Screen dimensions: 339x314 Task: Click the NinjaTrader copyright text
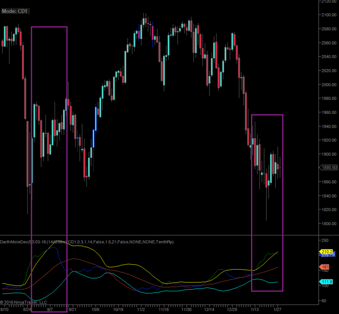click(x=23, y=302)
